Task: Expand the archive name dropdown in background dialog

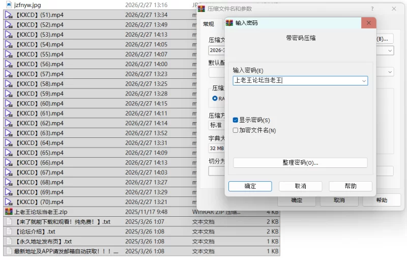Action: click(x=390, y=50)
